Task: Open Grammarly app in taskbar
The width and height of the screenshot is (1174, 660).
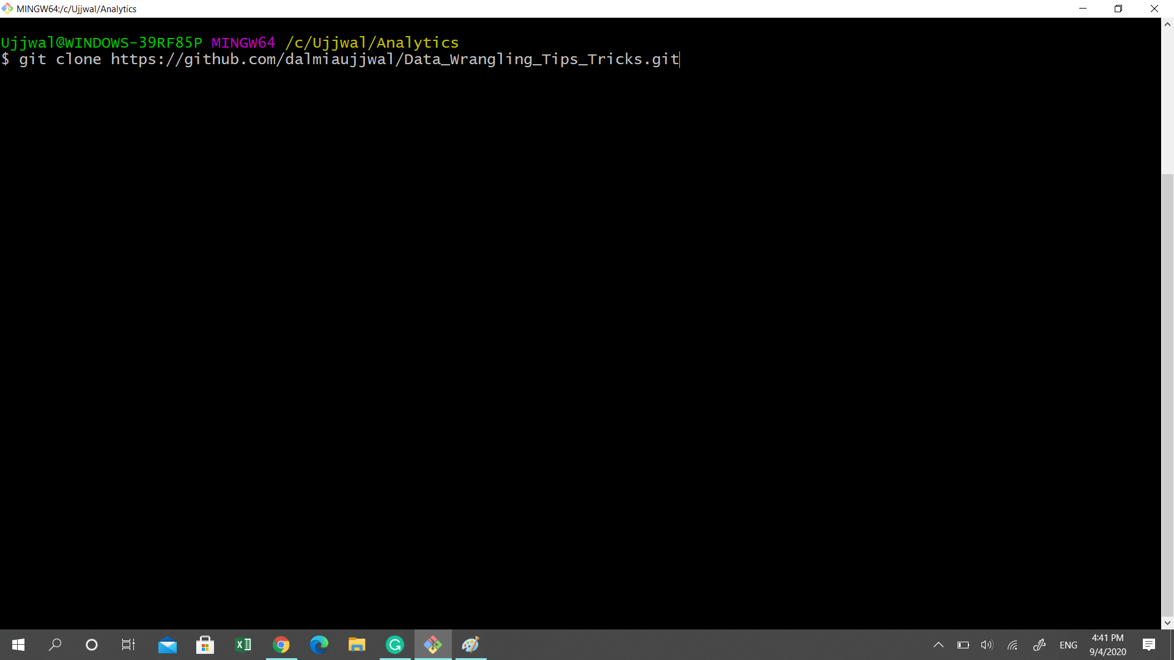Action: click(395, 645)
